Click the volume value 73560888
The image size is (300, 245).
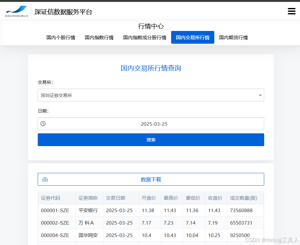[x=241, y=210]
